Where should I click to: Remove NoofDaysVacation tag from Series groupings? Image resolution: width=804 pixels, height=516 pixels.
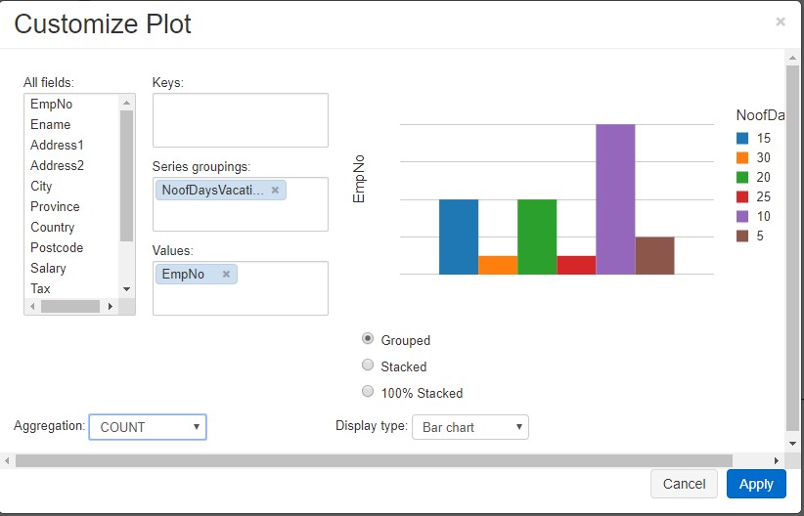click(x=275, y=190)
